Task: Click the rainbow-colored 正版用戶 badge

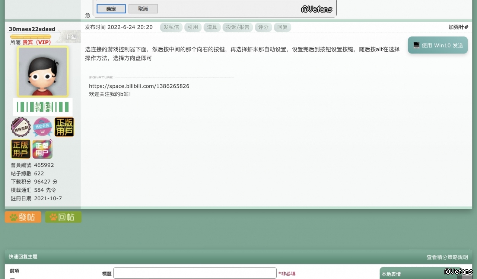Action: [x=42, y=149]
